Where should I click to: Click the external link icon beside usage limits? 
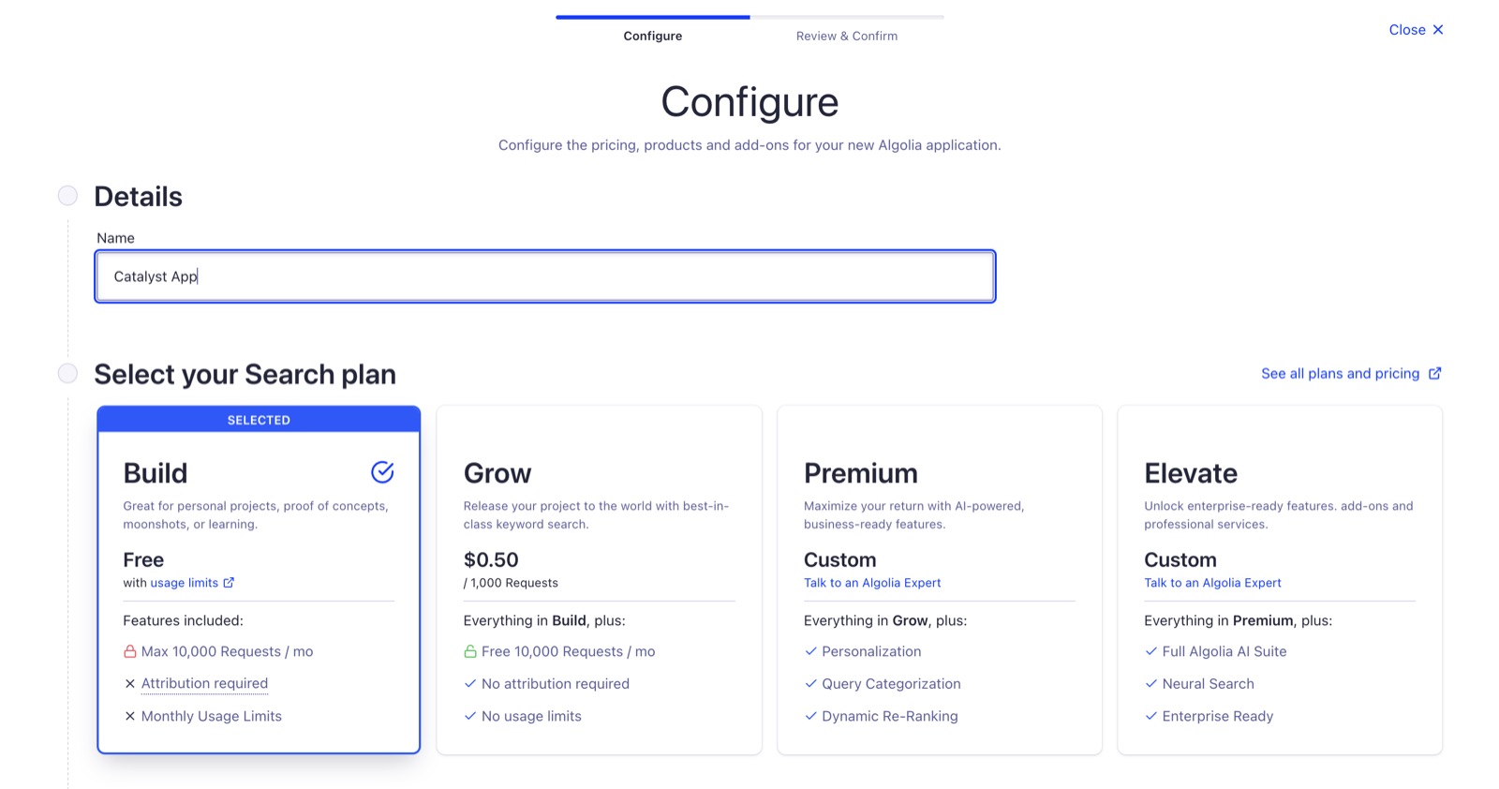point(228,582)
